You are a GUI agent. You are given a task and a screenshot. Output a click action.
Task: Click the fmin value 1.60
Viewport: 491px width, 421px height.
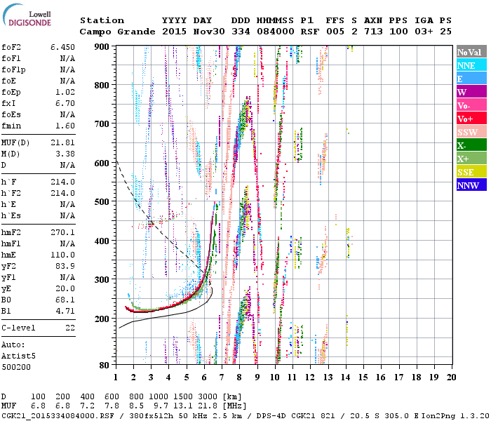(x=65, y=126)
